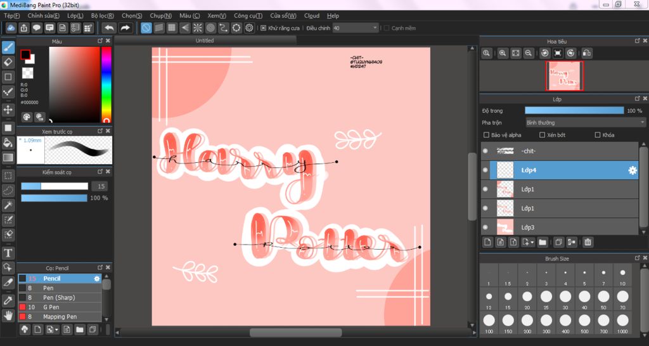Enable the Bảo vệ alpha checkbox

[x=486, y=135]
